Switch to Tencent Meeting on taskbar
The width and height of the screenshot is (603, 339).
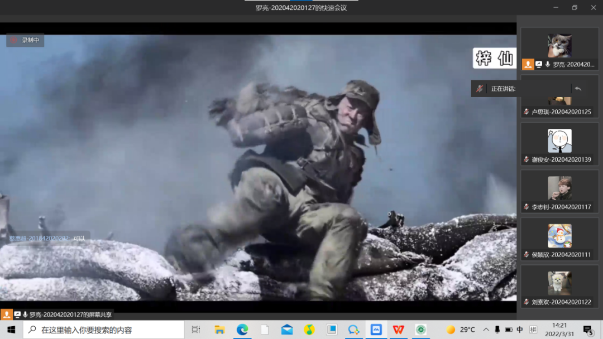376,330
